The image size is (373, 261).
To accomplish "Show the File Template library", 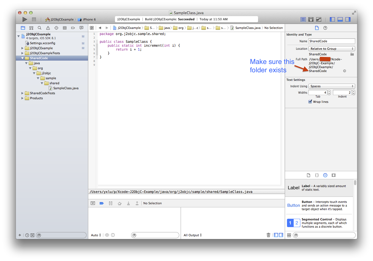I will [x=308, y=175].
